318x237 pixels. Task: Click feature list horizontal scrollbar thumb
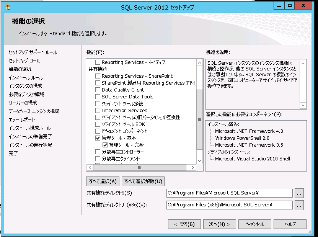(140, 167)
